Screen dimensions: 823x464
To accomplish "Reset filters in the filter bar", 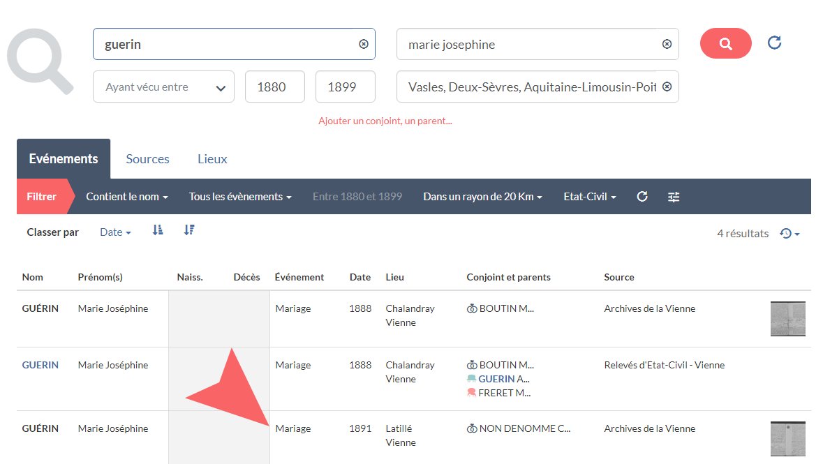I will point(642,197).
